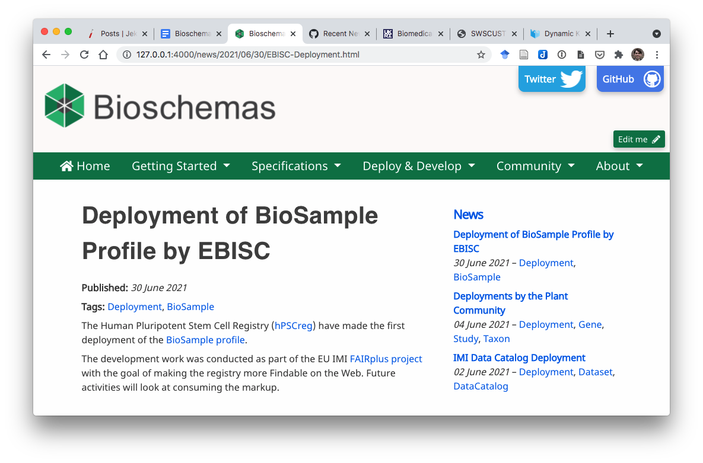
Task: Open sidebar news Deployment of BioSample Profile by EBISC
Action: (533, 241)
